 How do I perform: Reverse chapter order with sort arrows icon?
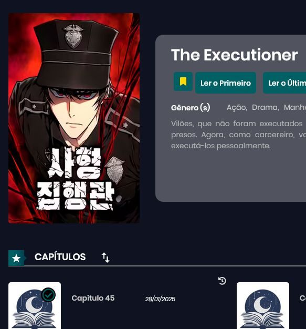click(x=105, y=258)
